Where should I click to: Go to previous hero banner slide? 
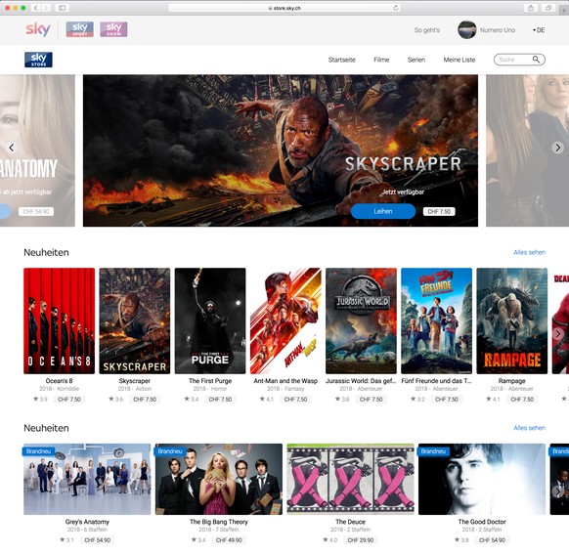pyautogui.click(x=12, y=148)
